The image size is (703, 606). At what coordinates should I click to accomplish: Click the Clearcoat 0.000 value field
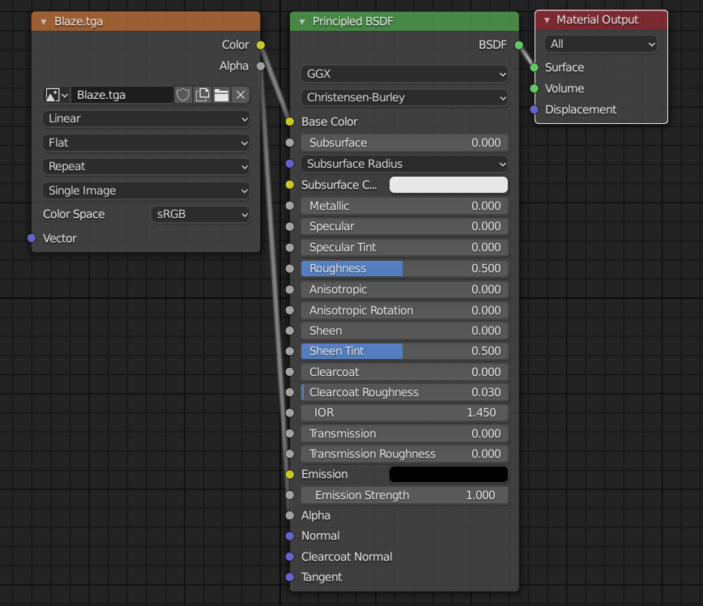405,373
